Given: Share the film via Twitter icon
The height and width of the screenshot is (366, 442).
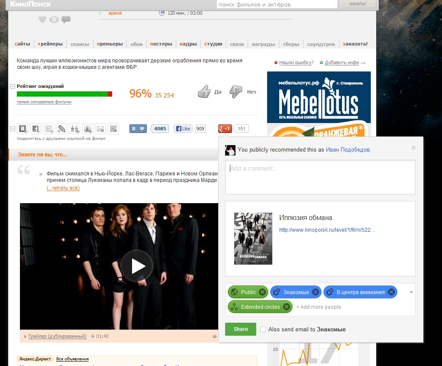Looking at the screenshot, I should [48, 129].
